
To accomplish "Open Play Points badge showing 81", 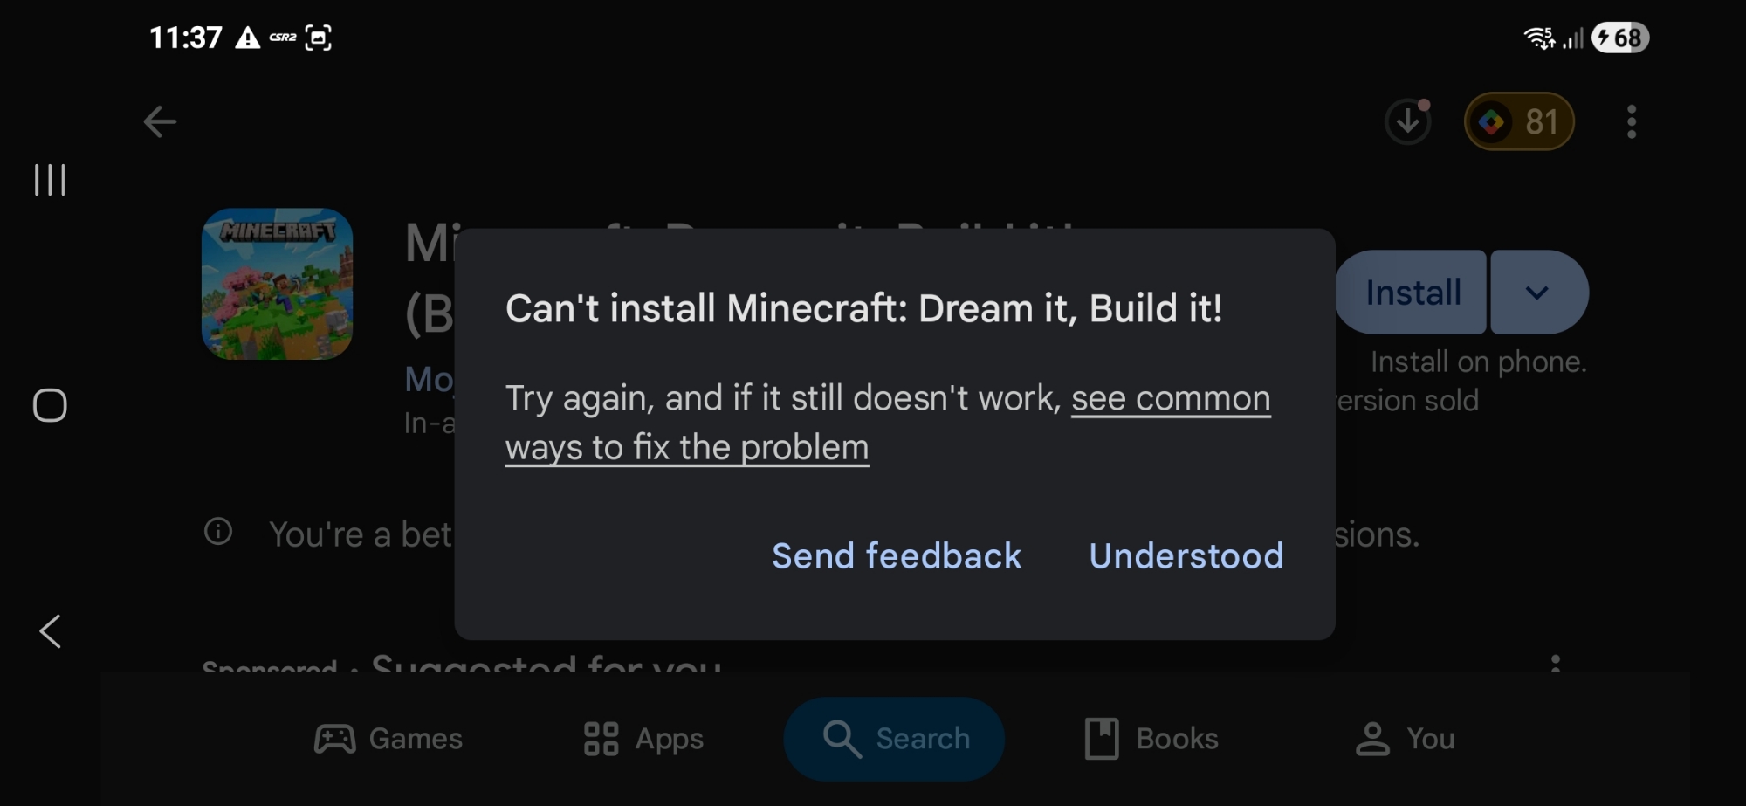I will [x=1519, y=121].
